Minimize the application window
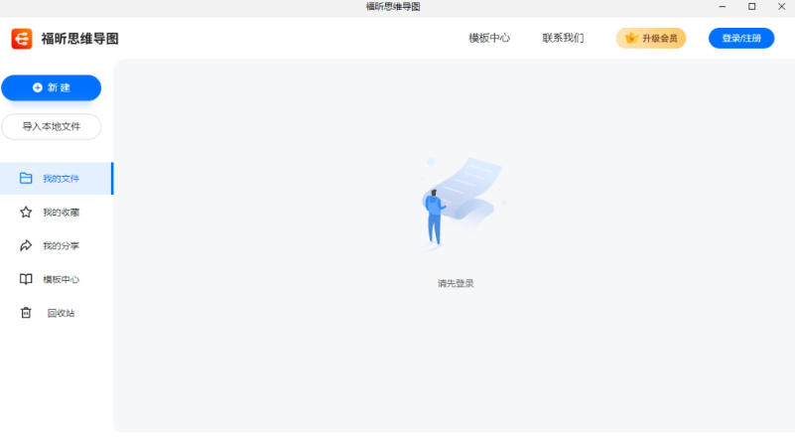795x438 pixels. tap(723, 7)
